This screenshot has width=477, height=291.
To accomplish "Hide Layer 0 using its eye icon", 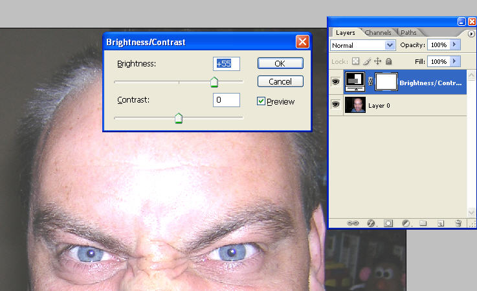I will coord(335,105).
